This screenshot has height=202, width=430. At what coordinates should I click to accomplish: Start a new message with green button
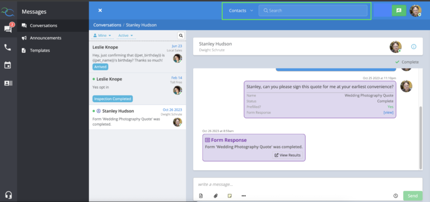(399, 11)
